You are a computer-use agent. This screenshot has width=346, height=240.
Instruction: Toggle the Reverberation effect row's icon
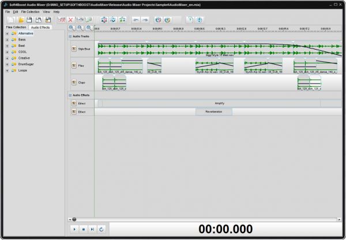(x=74, y=112)
